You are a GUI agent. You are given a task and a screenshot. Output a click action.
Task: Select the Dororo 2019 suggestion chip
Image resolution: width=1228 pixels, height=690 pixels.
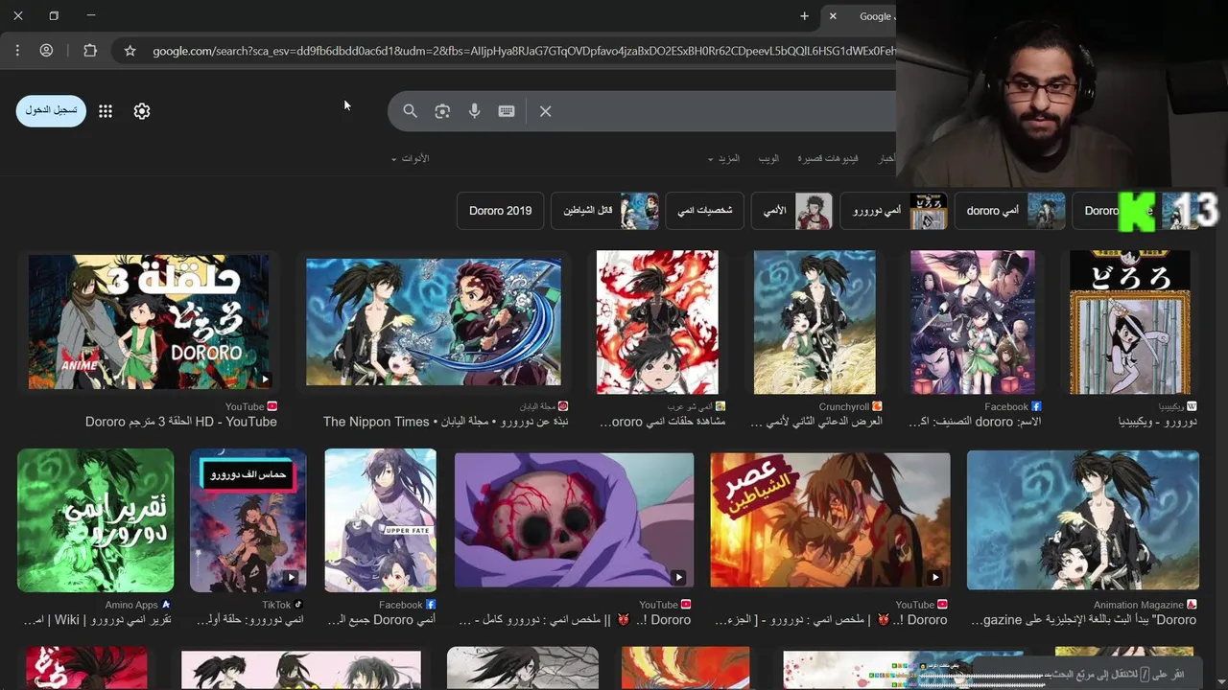pyautogui.click(x=501, y=211)
